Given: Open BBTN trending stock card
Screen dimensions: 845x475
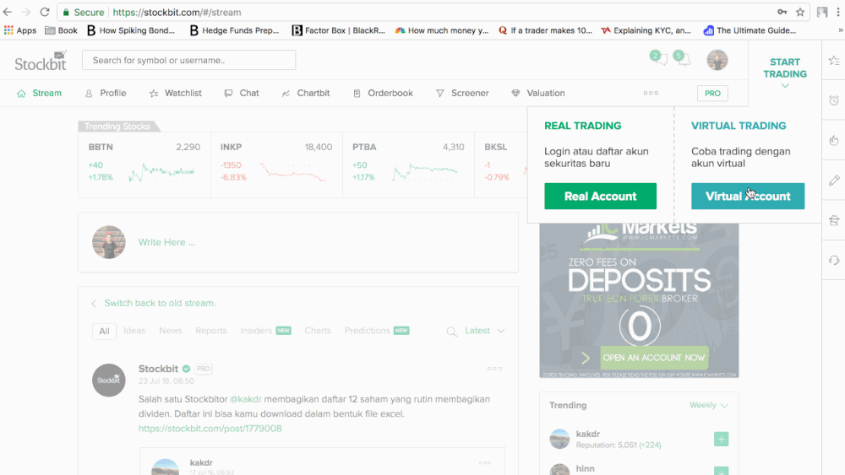Looking at the screenshot, I should click(144, 165).
